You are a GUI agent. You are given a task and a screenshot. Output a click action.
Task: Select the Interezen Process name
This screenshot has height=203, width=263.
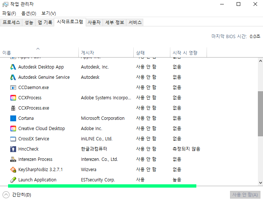pyautogui.click(x=36, y=159)
